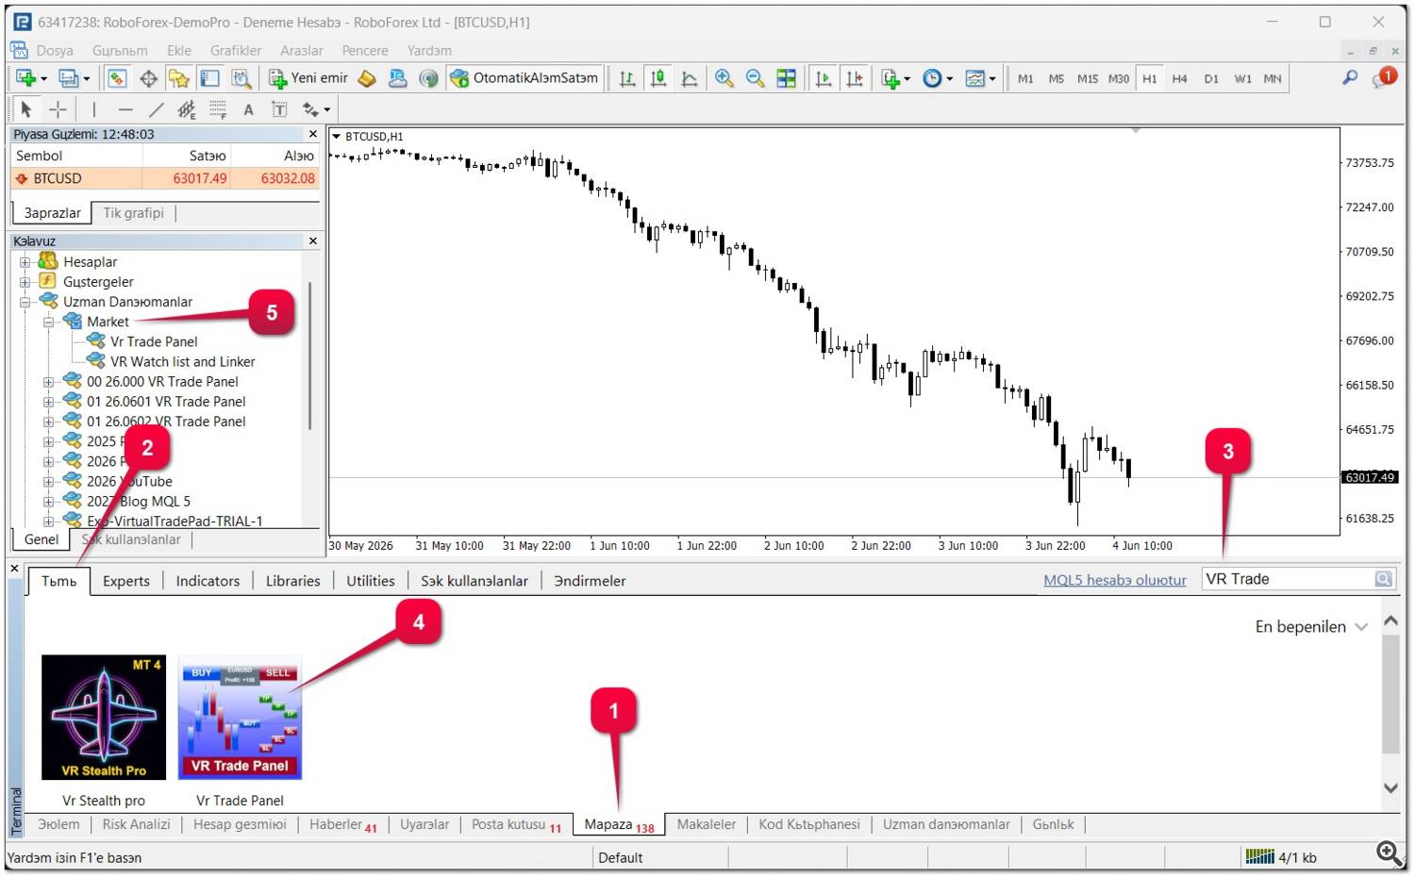Image resolution: width=1415 pixels, height=878 pixels.
Task: Open the Signals broadcast icon
Action: pos(429,78)
